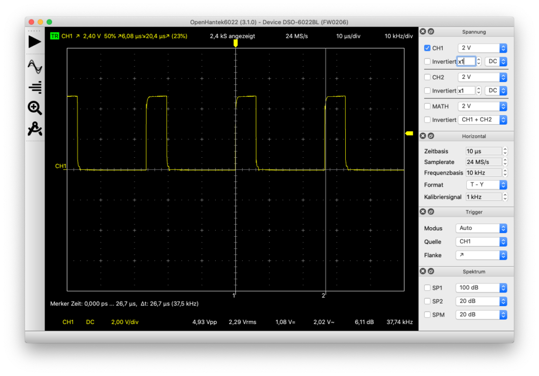
Task: Click the 4,93 Vpp measurement value
Action: pos(205,322)
